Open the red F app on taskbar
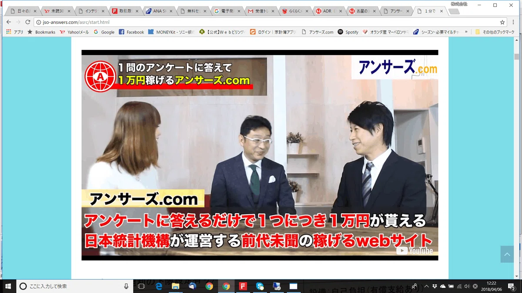Screen dimensions: 522x293 [243, 286]
